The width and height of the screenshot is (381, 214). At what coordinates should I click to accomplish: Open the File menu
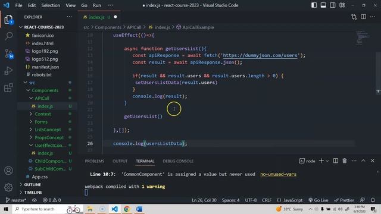coord(18,5)
